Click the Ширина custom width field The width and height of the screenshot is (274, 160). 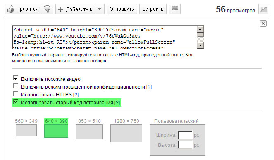[185, 135]
